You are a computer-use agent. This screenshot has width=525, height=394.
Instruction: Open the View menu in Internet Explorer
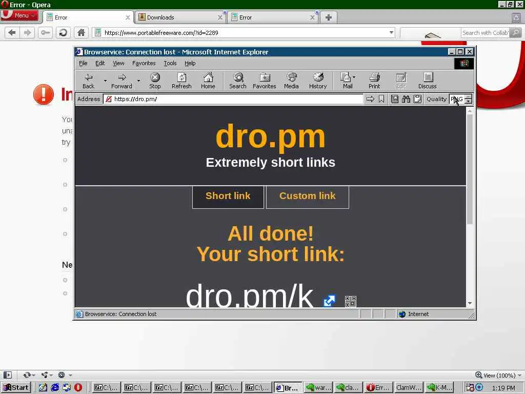pos(118,63)
